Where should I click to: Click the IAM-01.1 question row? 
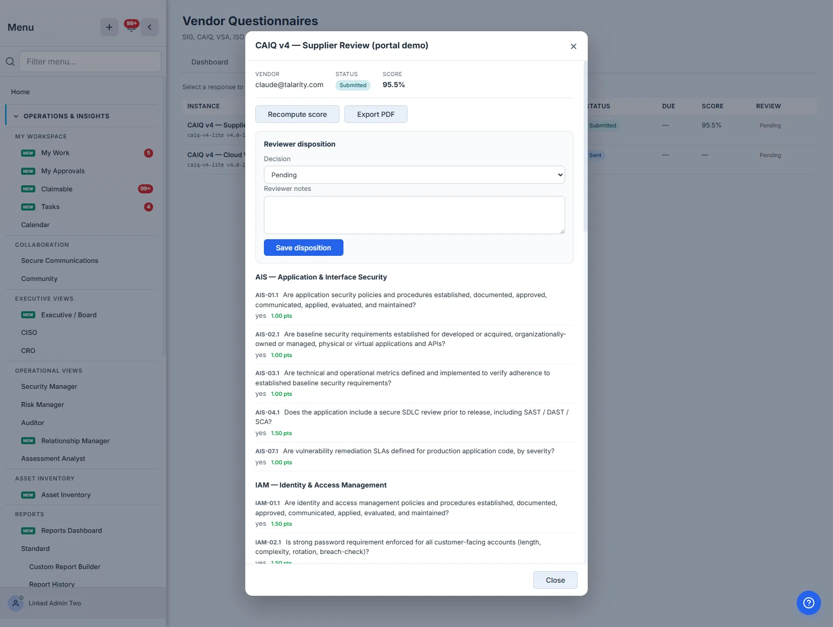coord(414,513)
